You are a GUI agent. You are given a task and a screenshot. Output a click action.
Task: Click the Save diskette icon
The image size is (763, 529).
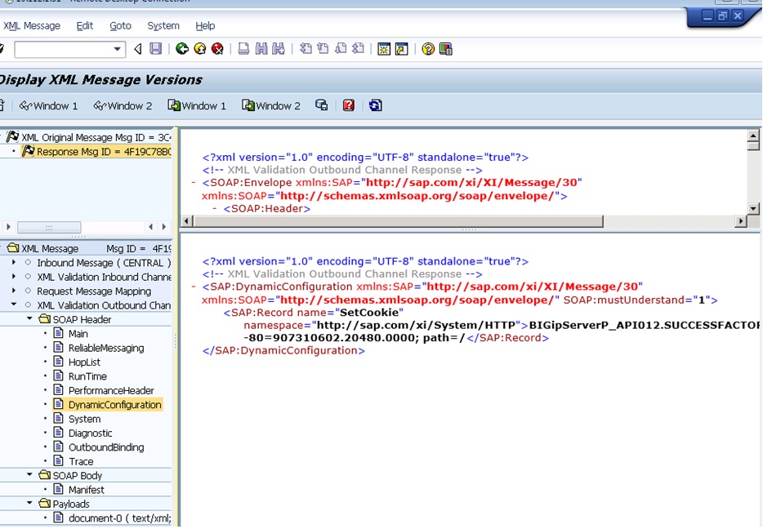click(156, 49)
